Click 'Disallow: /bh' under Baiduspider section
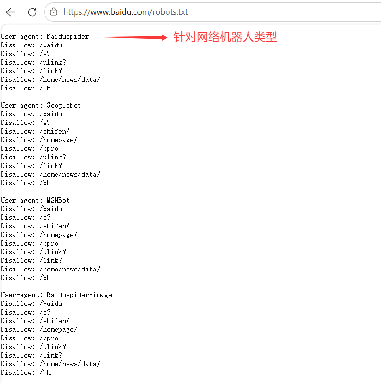This screenshot has height=383, width=381. (x=26, y=88)
